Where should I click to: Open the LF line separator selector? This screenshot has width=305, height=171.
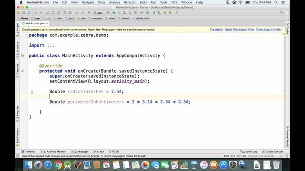click(233, 156)
